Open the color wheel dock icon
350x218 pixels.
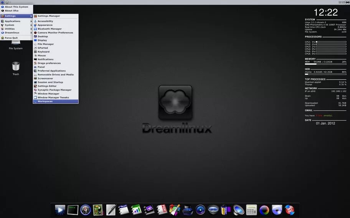click(264, 210)
